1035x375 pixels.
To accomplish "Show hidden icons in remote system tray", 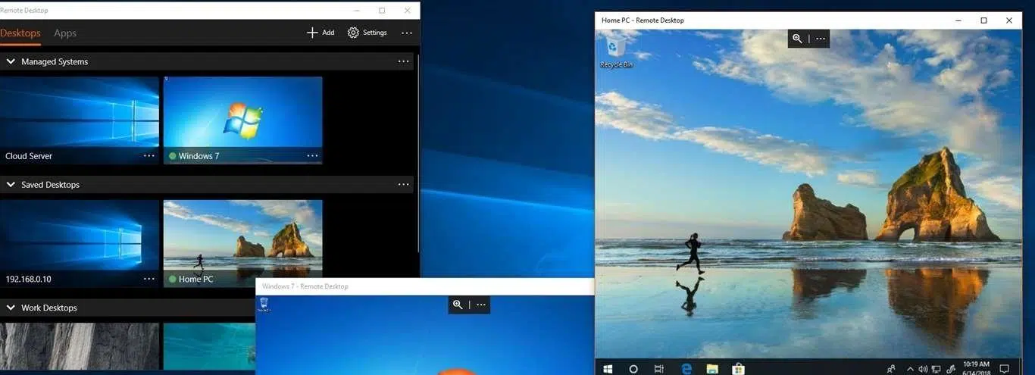I will [910, 369].
